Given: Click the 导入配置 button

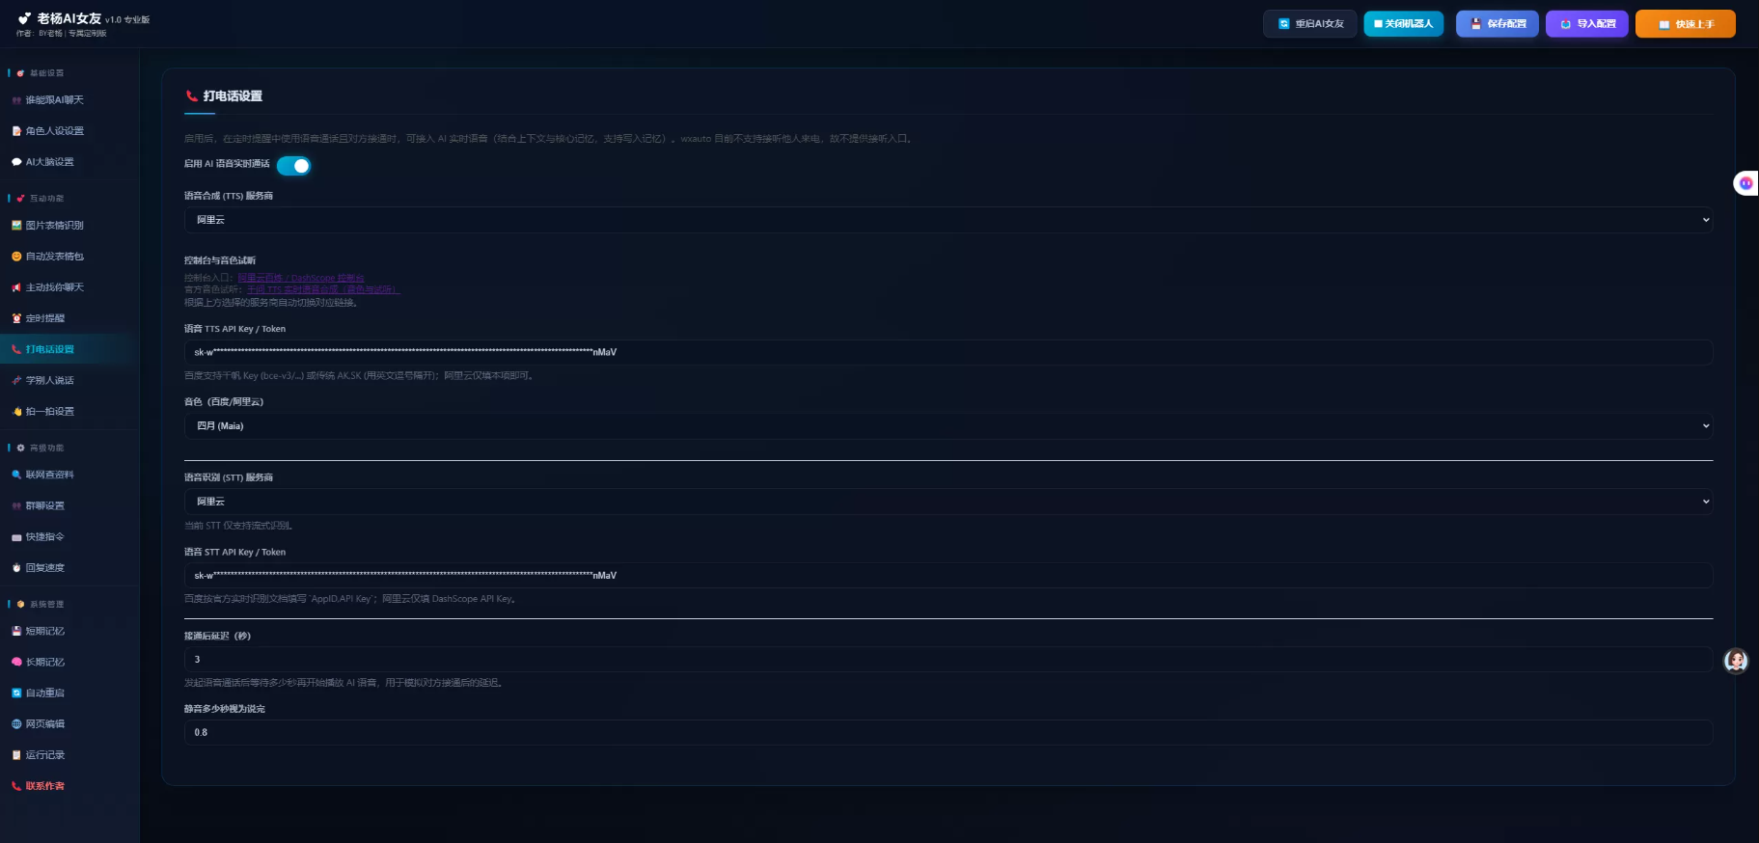Looking at the screenshot, I should tap(1587, 24).
